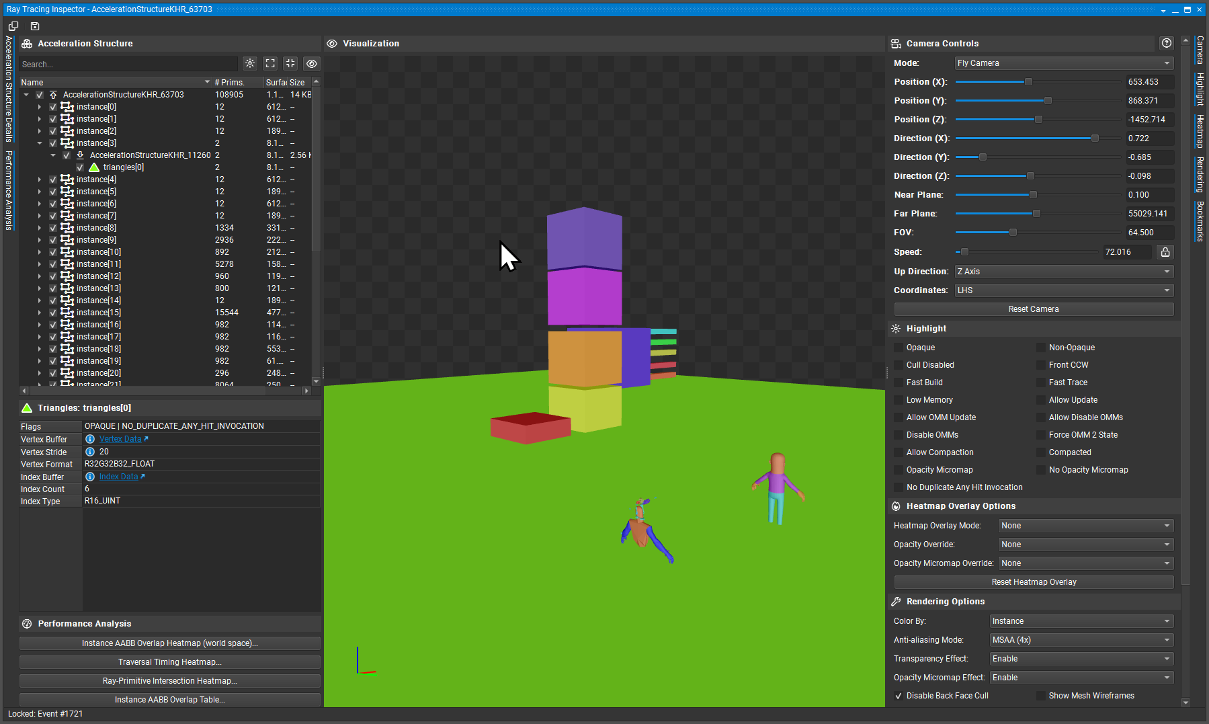Open the Bookmarks side tab
The width and height of the screenshot is (1209, 724).
1200,221
